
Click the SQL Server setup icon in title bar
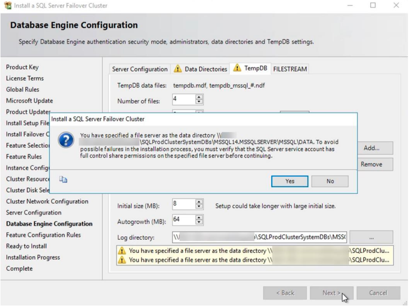[x=8, y=5]
